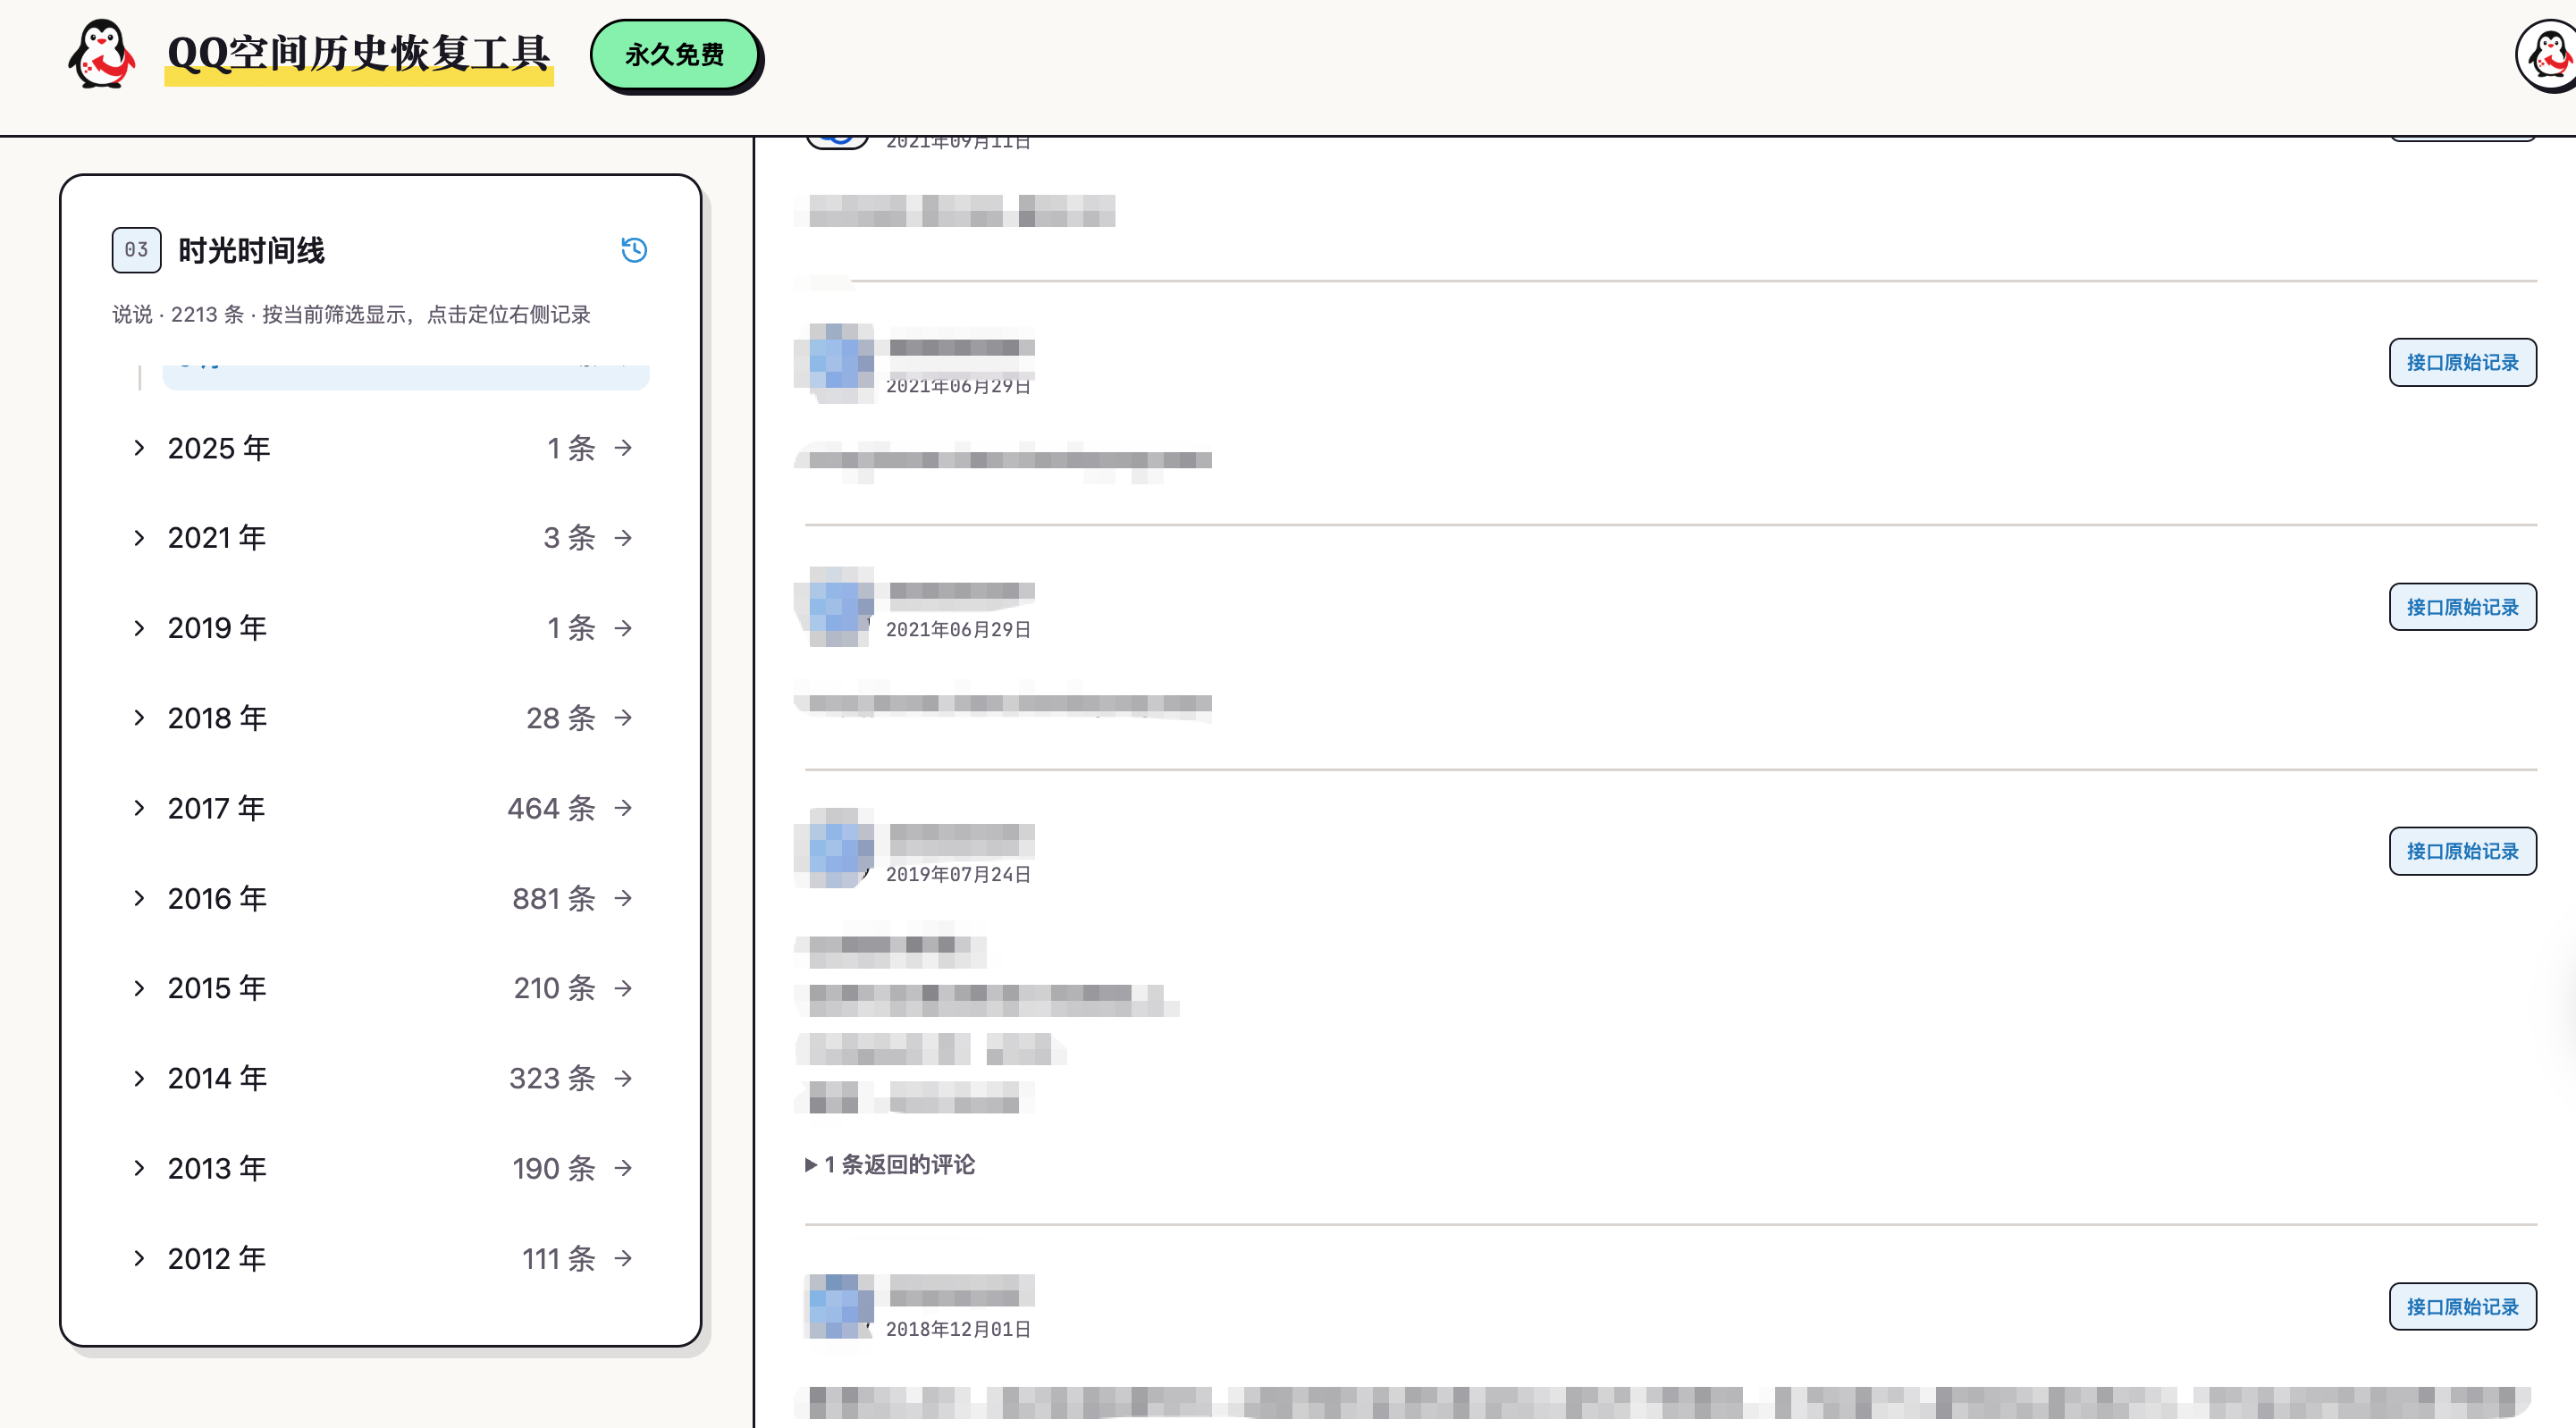
Task: Expand the 2021 年 year chevron
Action: pos(139,538)
